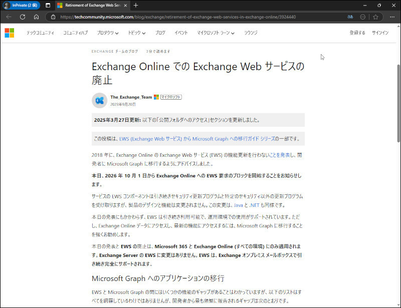The width and height of the screenshot is (401, 308).
Task: Open EWS から Microsoft Graph への移行ガイド シリーズ link
Action: pos(197,139)
